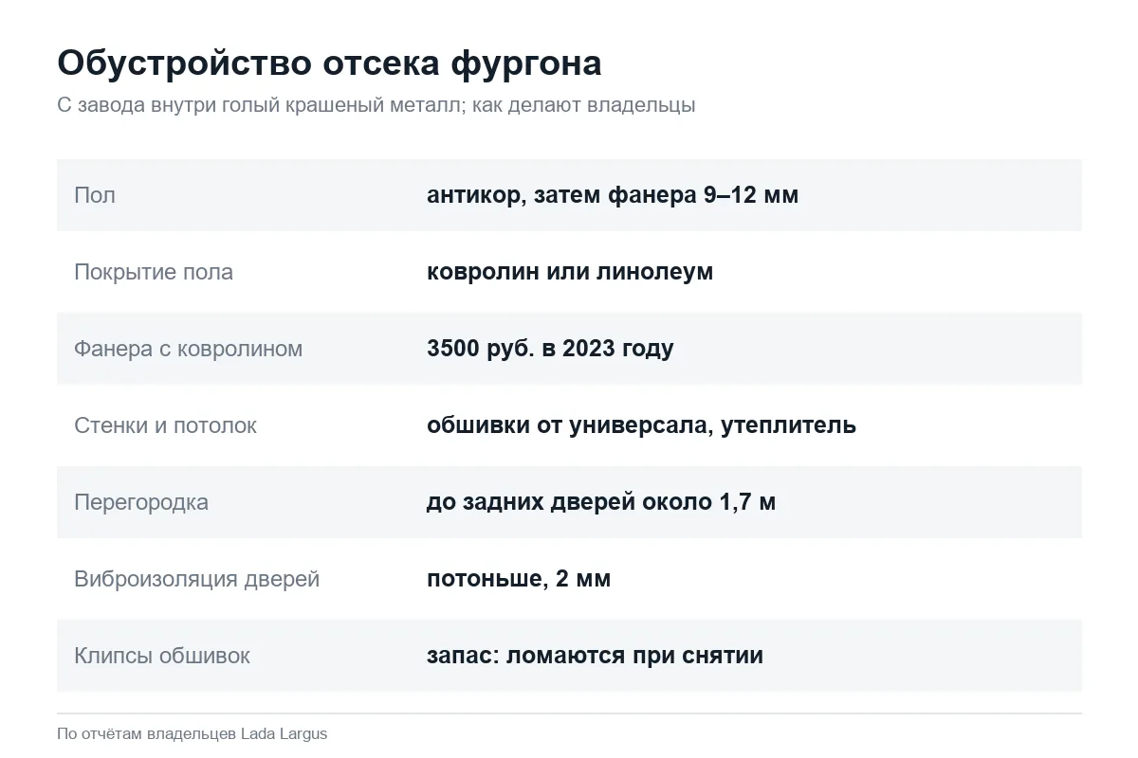Click the subtitle about голый крашеный металл
The width and height of the screenshot is (1138, 758).
[x=376, y=105]
